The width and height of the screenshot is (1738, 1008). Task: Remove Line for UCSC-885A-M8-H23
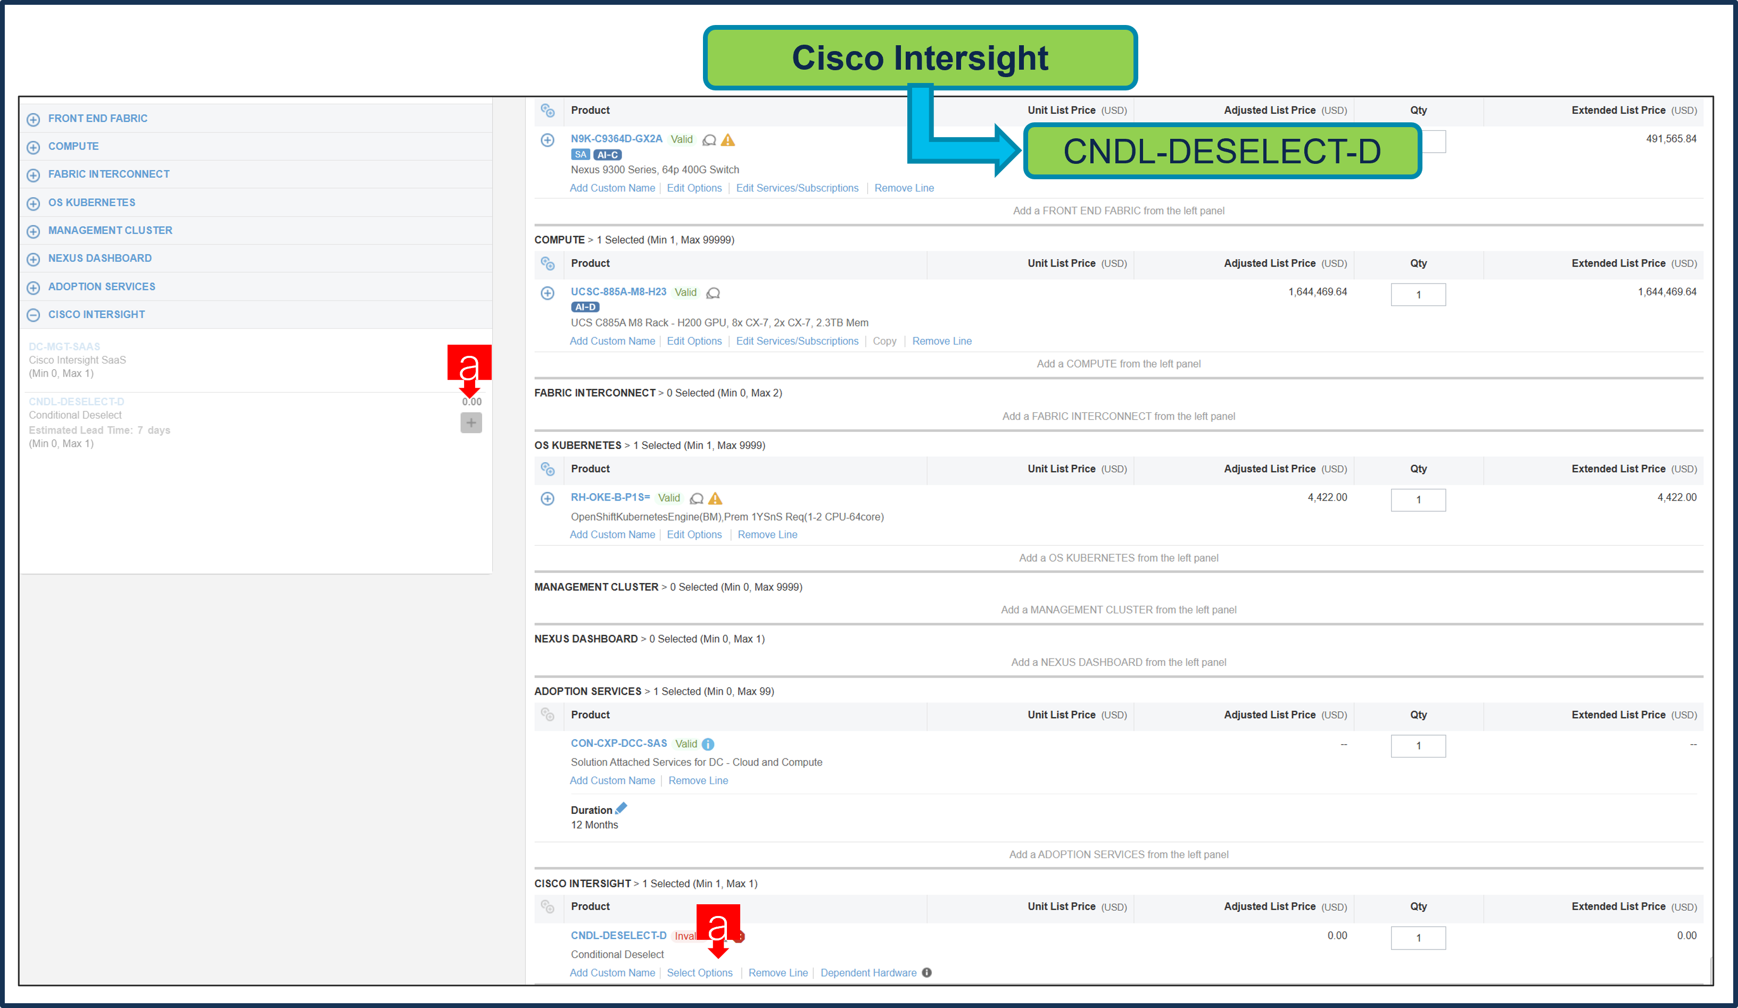pos(941,341)
